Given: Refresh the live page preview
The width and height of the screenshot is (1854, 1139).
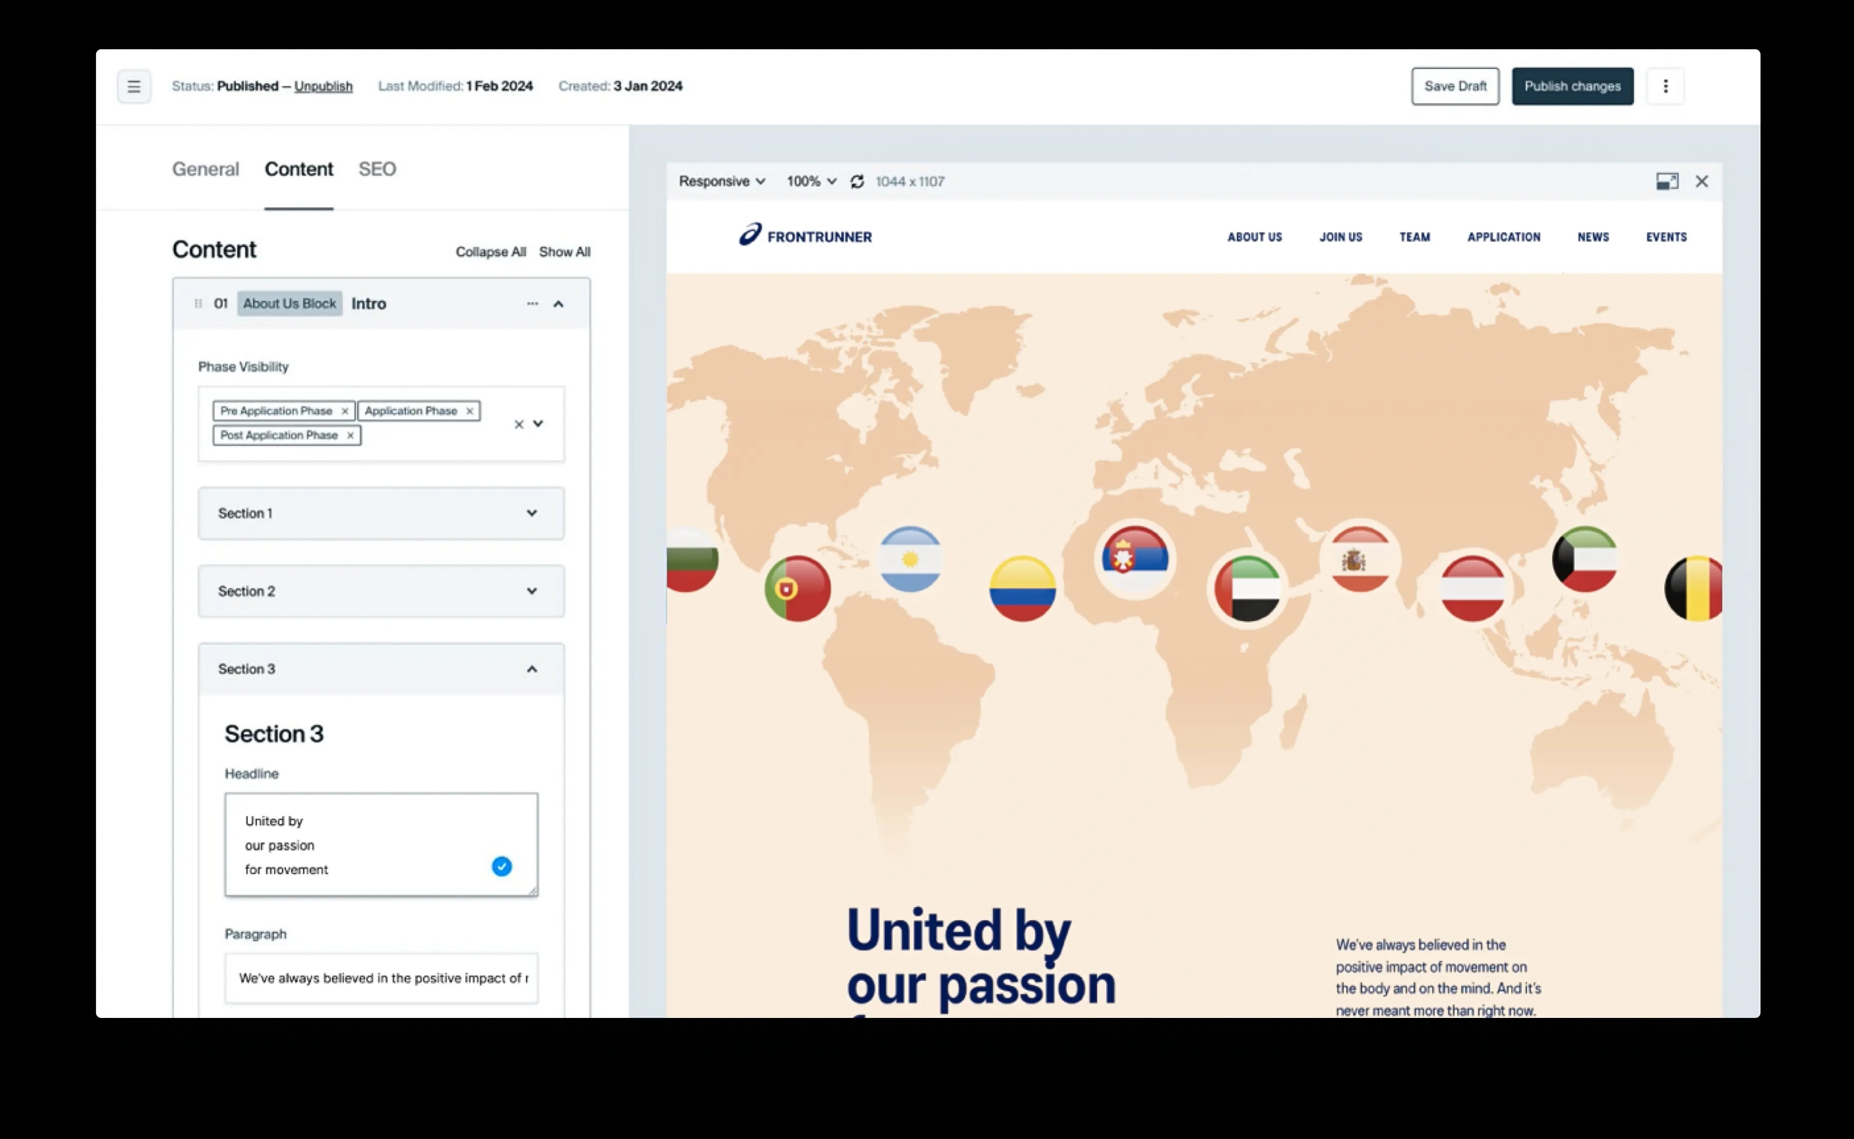Looking at the screenshot, I should 857,181.
